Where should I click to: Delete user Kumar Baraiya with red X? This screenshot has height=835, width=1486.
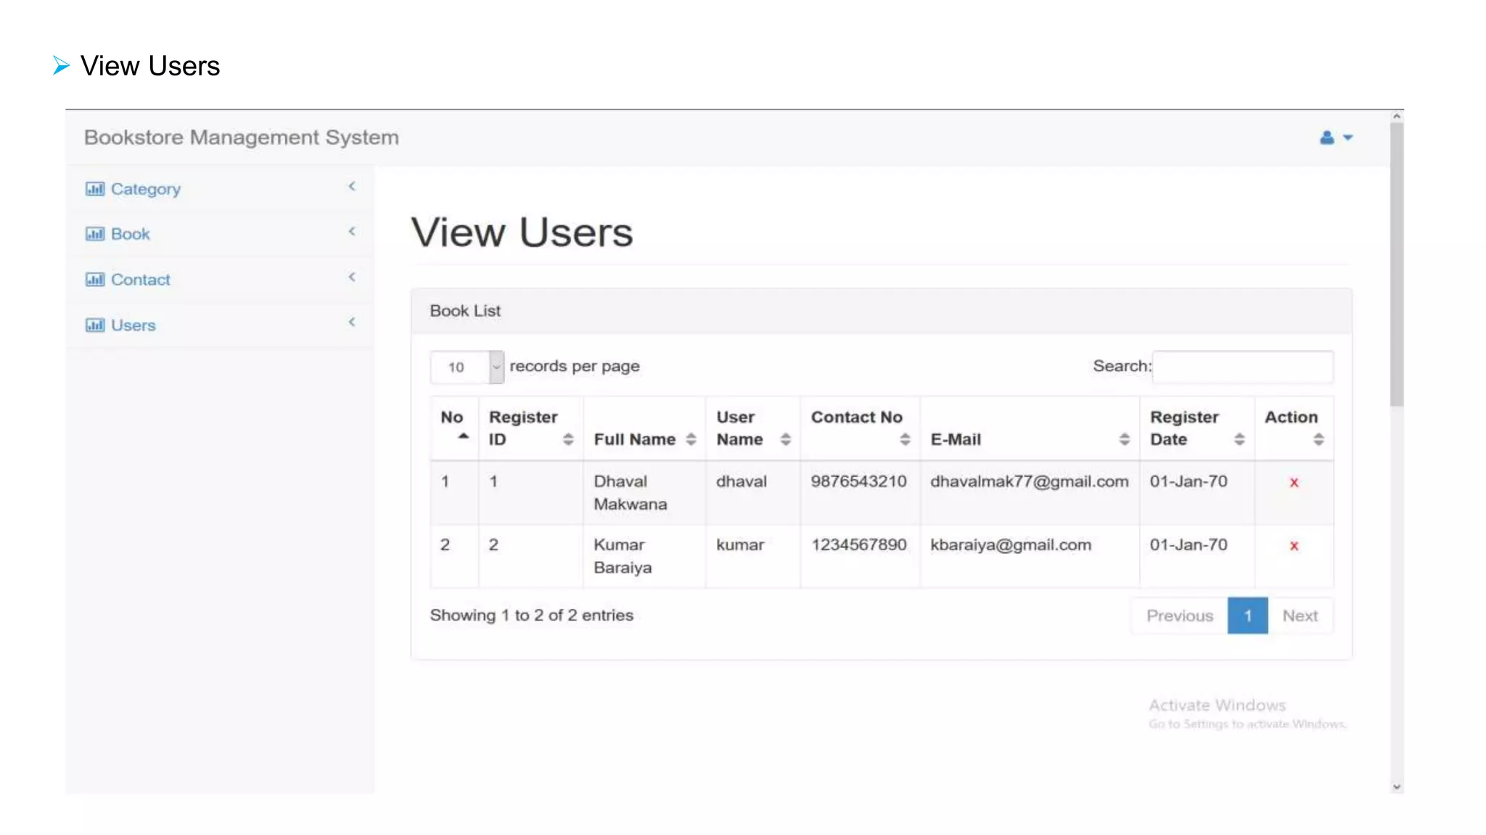(x=1294, y=547)
